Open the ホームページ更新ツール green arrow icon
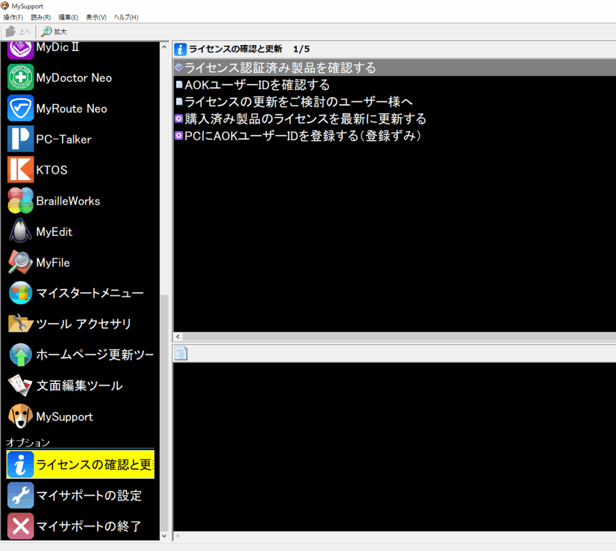The image size is (616, 551). (20, 354)
